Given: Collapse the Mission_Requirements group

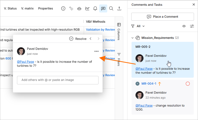Looking at the screenshot, I should tap(132, 38).
